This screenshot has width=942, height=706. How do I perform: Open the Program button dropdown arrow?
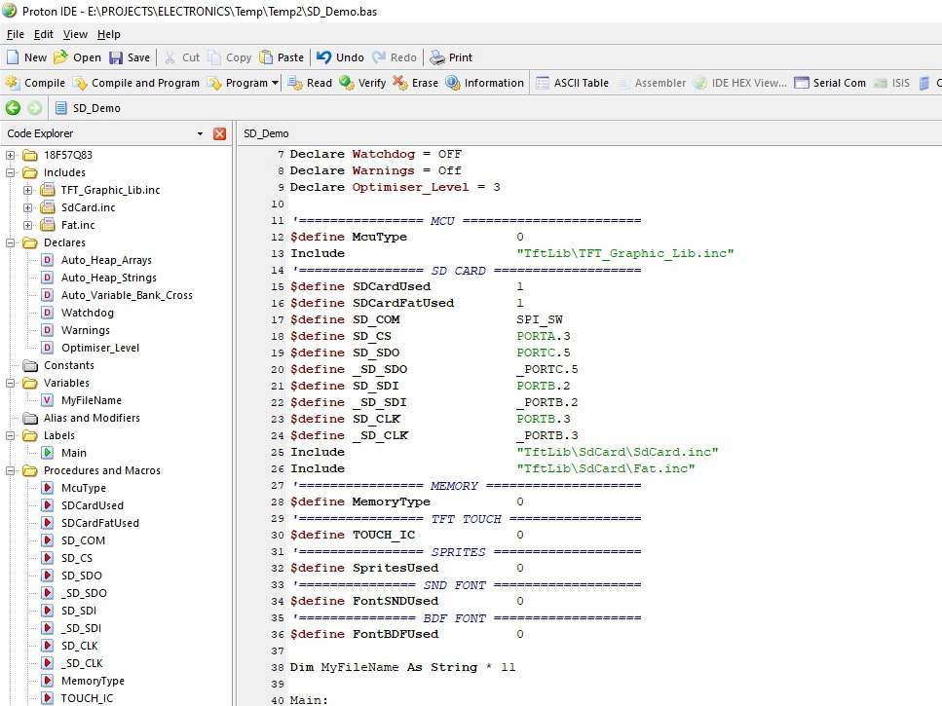coord(275,83)
